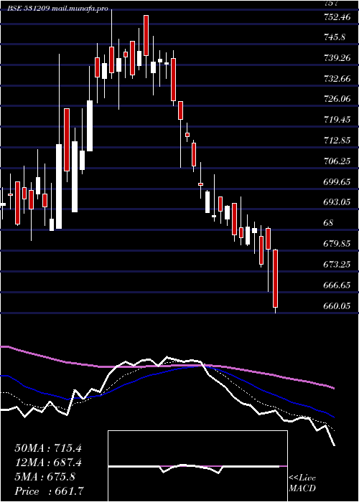The width and height of the screenshot is (359, 502).
Task: Click the BSE 531209 mail.munafa.pro header text
Action: point(57,9)
